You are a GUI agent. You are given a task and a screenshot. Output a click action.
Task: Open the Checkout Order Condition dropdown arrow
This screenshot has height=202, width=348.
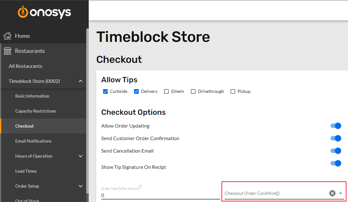(x=341, y=193)
